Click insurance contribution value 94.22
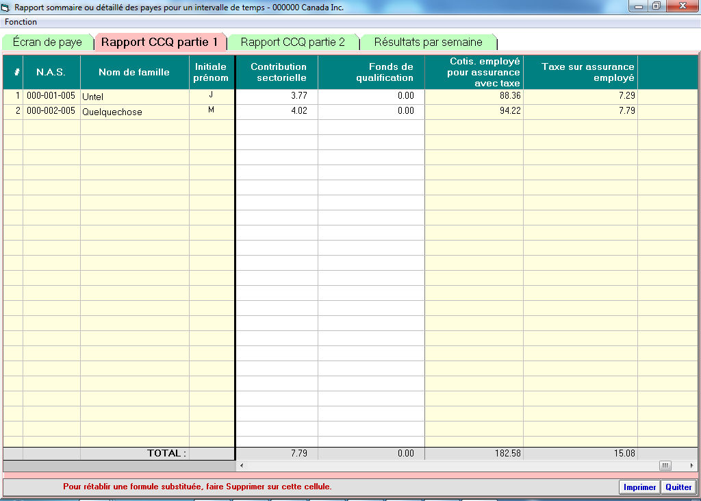The height and width of the screenshot is (501, 701). 474,112
